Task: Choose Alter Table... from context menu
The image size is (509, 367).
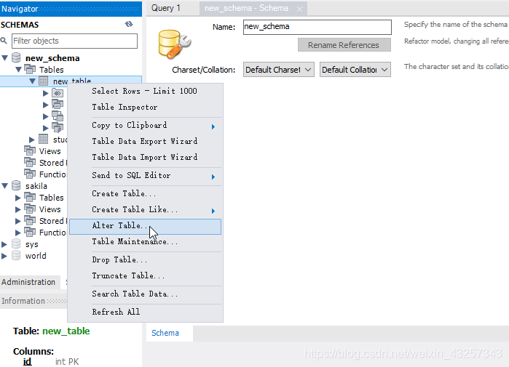Action: pos(145,226)
